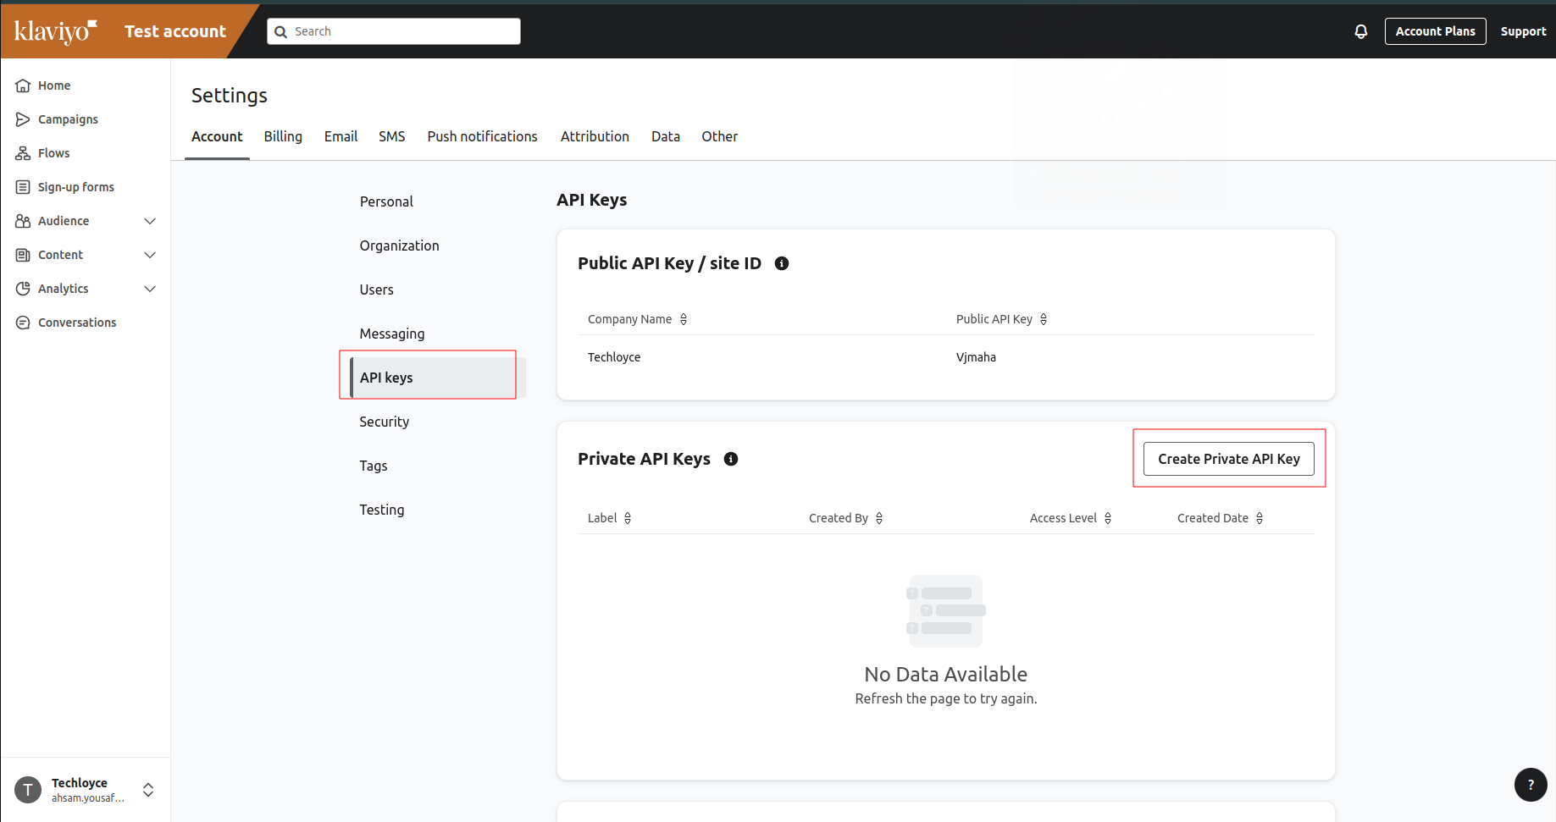1556x822 pixels.
Task: Click the info icon beside Public API Key
Action: click(x=782, y=263)
